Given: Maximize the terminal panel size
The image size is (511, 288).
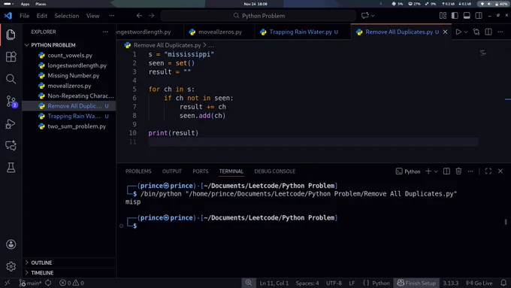Looking at the screenshot, I should pos(488,171).
